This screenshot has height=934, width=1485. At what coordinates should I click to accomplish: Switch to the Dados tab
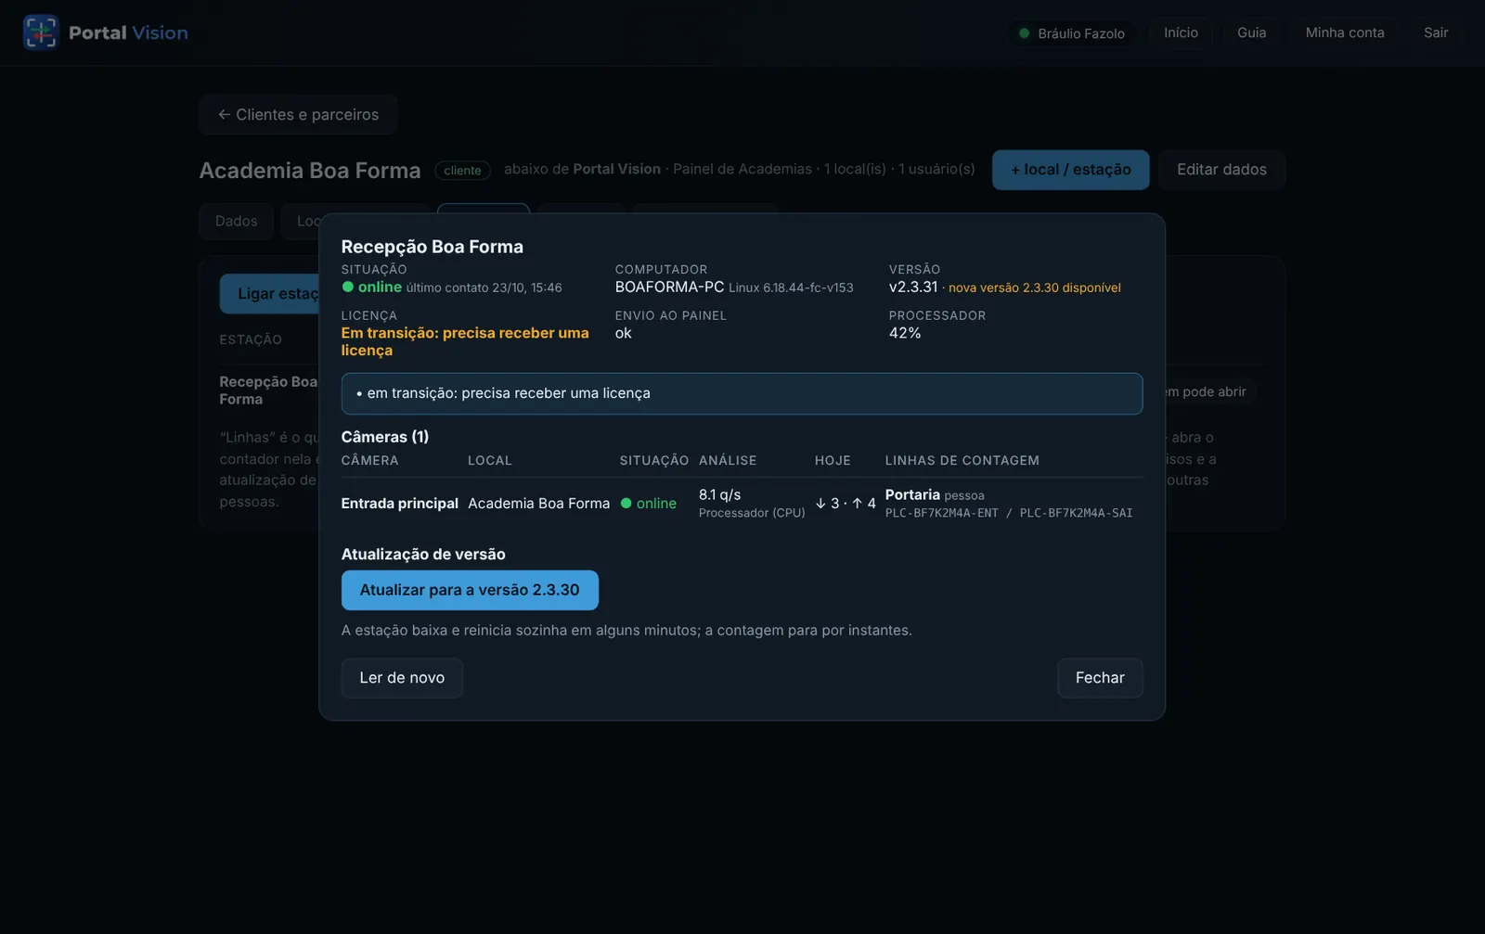tap(237, 221)
